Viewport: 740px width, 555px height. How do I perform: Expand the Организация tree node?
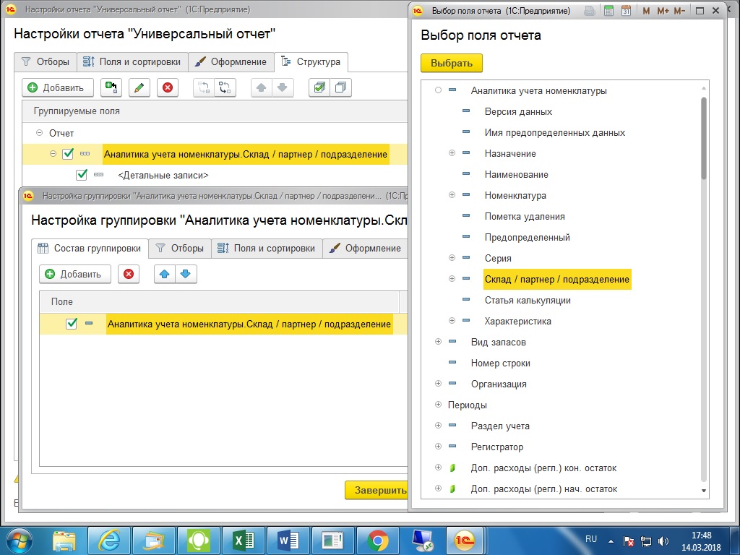pyautogui.click(x=438, y=384)
